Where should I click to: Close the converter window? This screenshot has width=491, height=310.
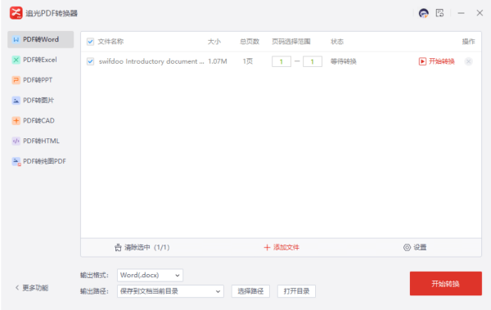click(x=480, y=13)
